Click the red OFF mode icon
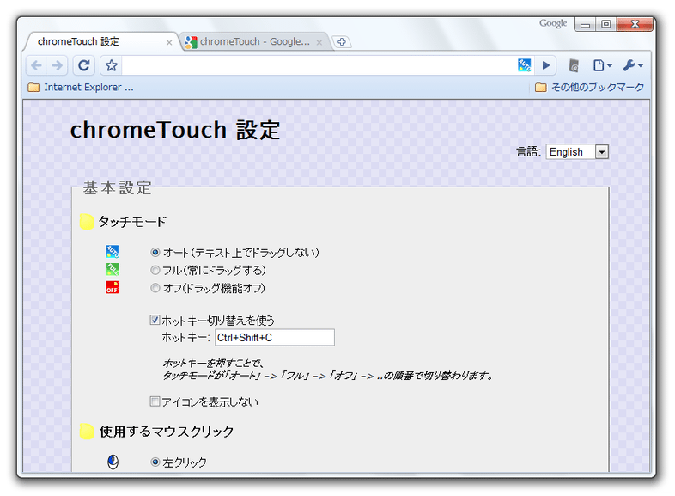 pos(112,287)
